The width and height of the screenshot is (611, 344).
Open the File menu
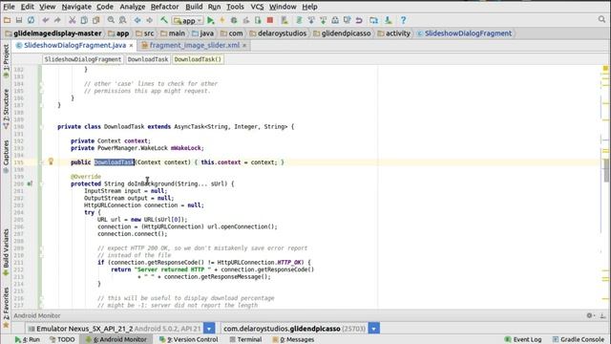pos(9,7)
